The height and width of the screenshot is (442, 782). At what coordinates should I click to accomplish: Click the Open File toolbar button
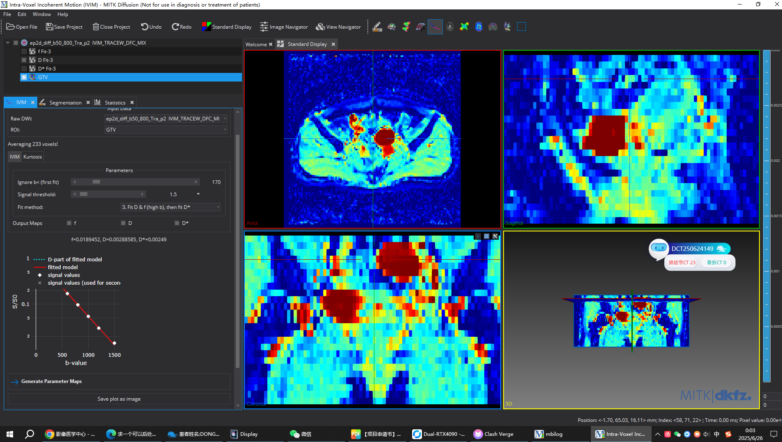pos(22,27)
